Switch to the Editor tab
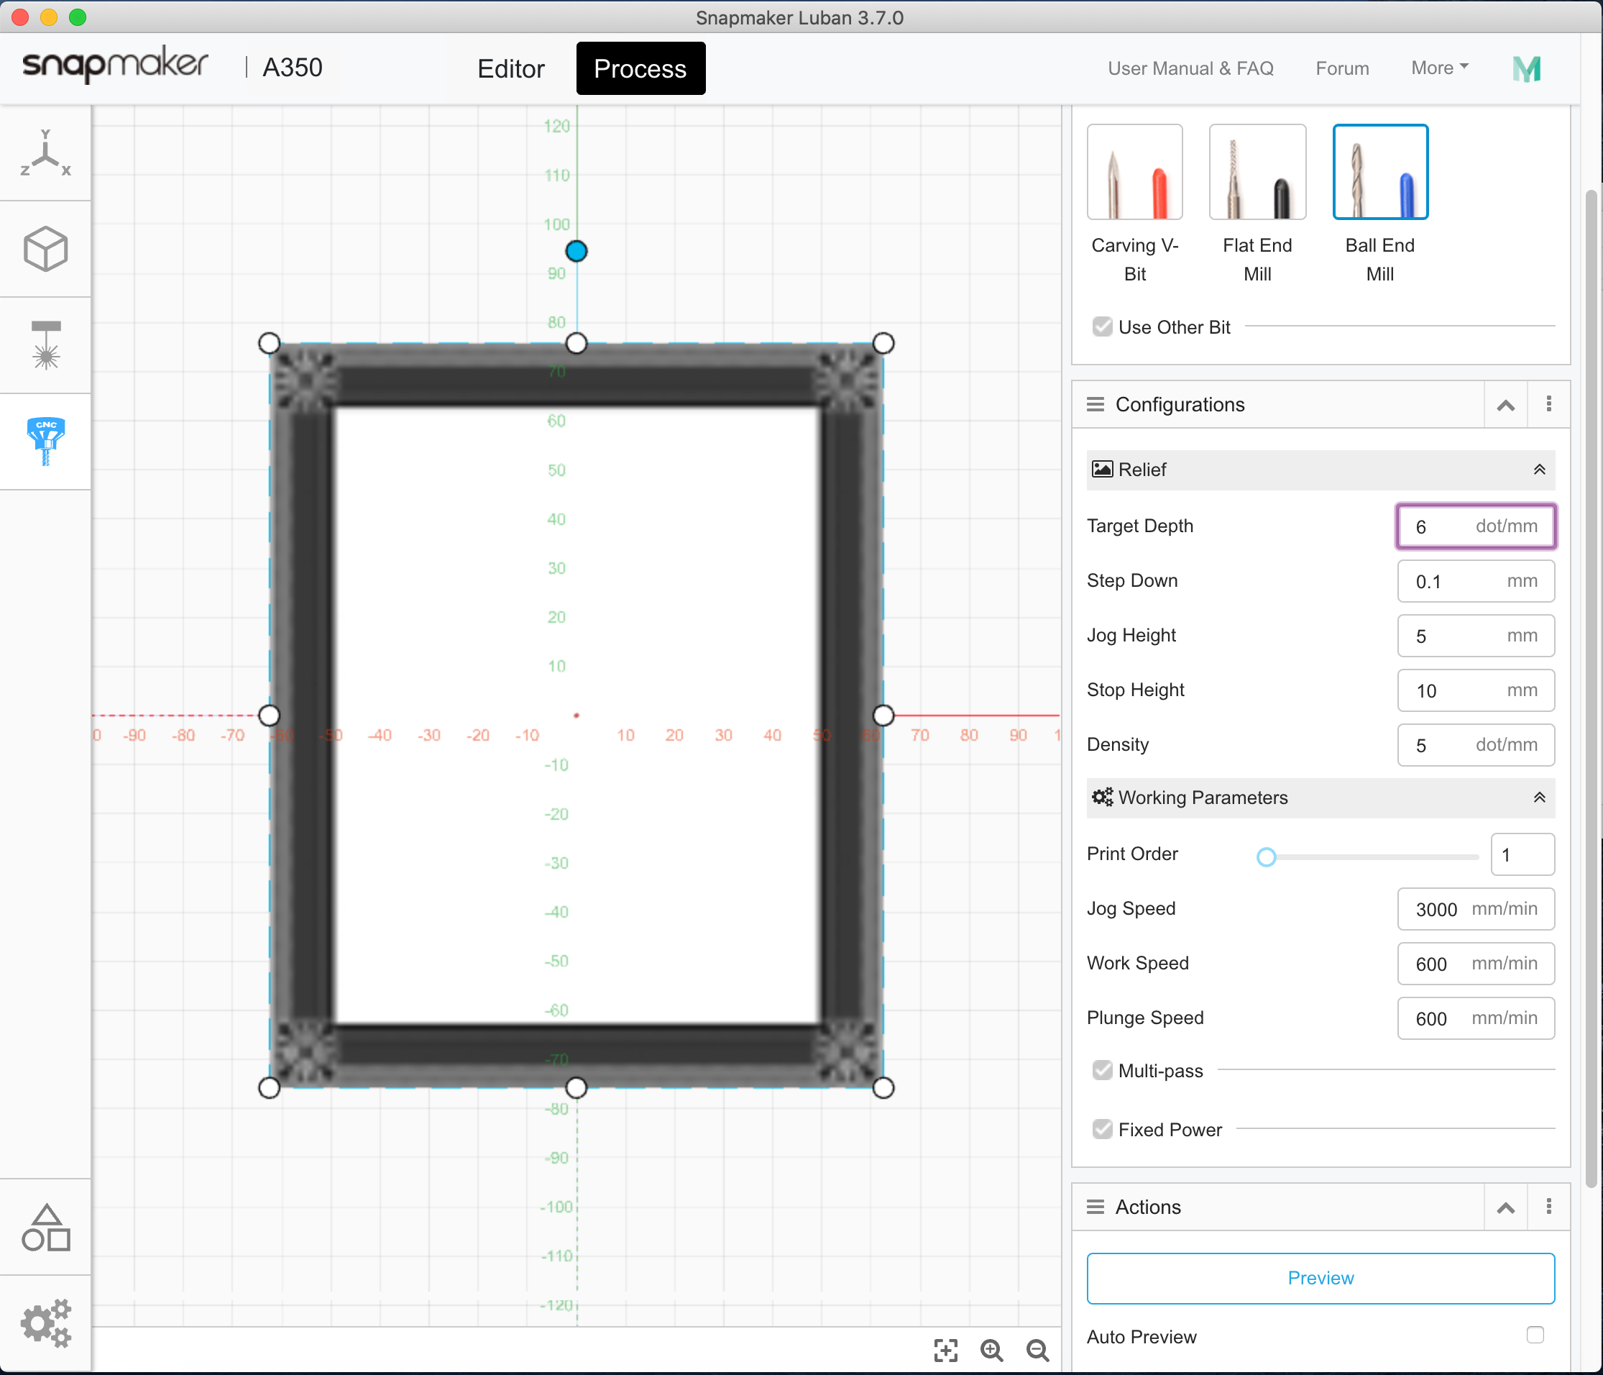 [x=510, y=68]
